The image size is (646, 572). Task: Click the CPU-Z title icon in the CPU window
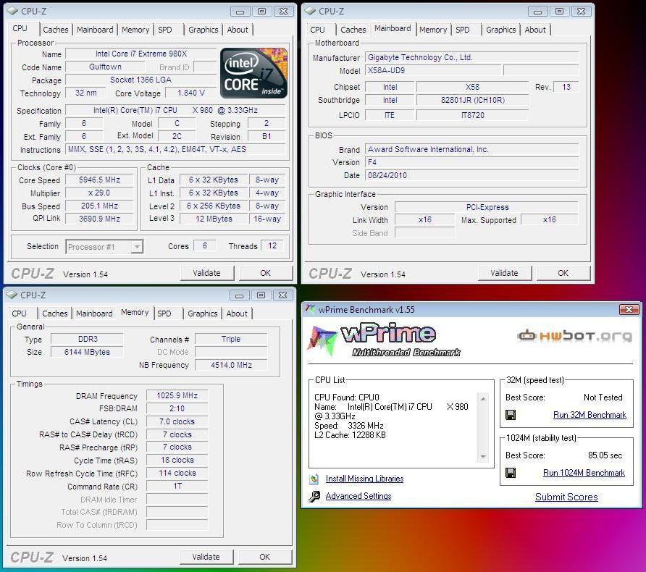coord(12,11)
